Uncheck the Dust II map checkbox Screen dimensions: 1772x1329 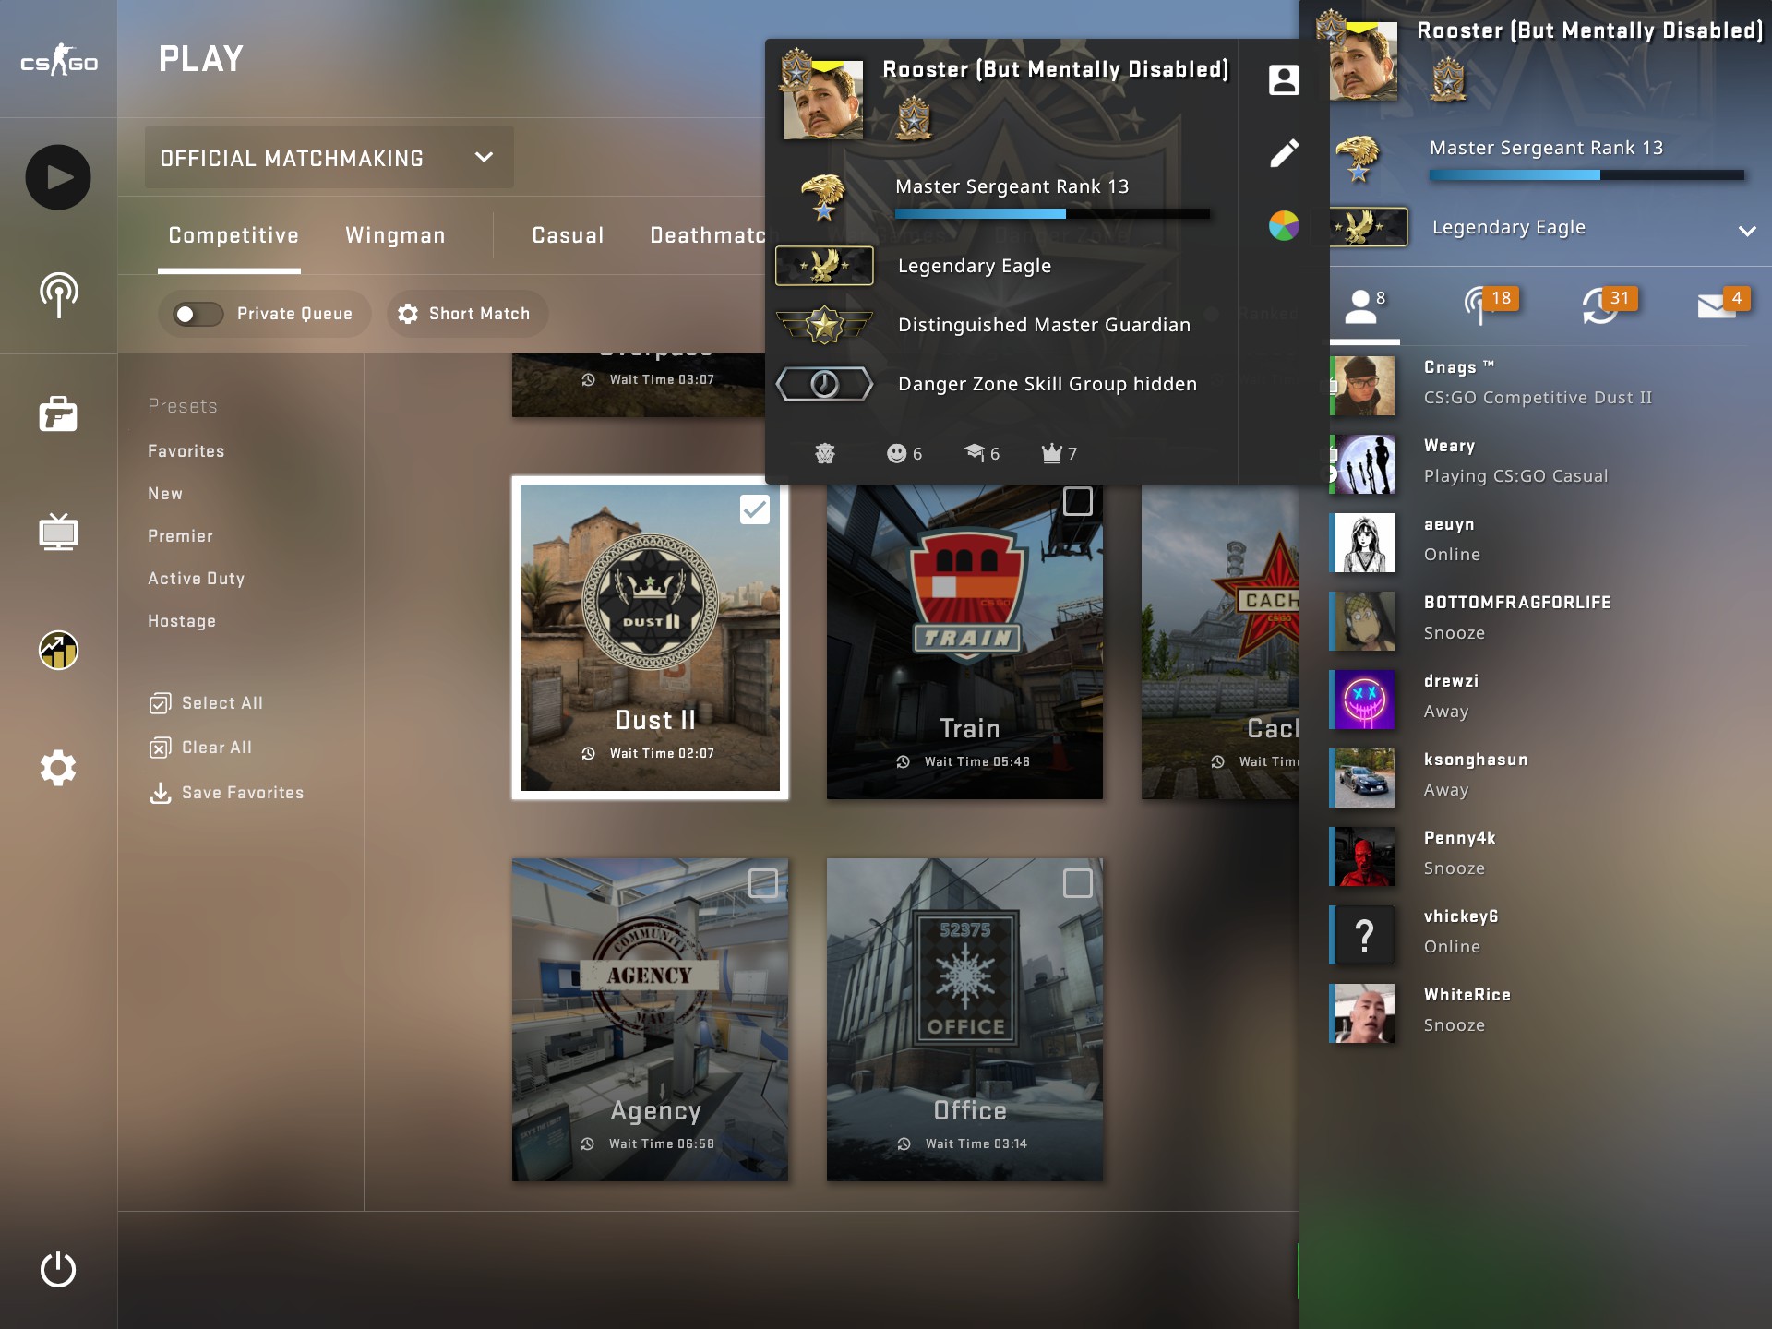click(x=755, y=509)
